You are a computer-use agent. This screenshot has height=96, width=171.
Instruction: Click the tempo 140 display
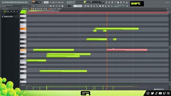pyautogui.click(x=46, y=2)
